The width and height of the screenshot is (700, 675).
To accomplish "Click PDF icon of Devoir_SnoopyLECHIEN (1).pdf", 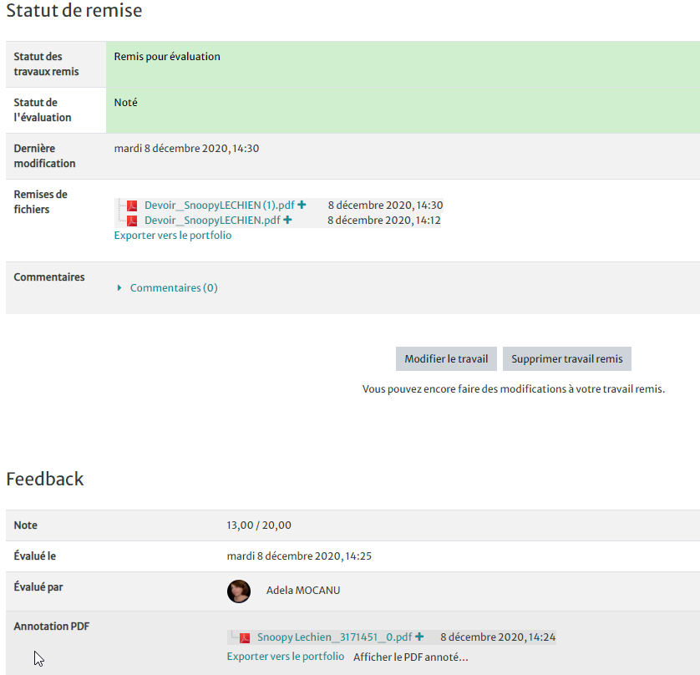I will (132, 206).
